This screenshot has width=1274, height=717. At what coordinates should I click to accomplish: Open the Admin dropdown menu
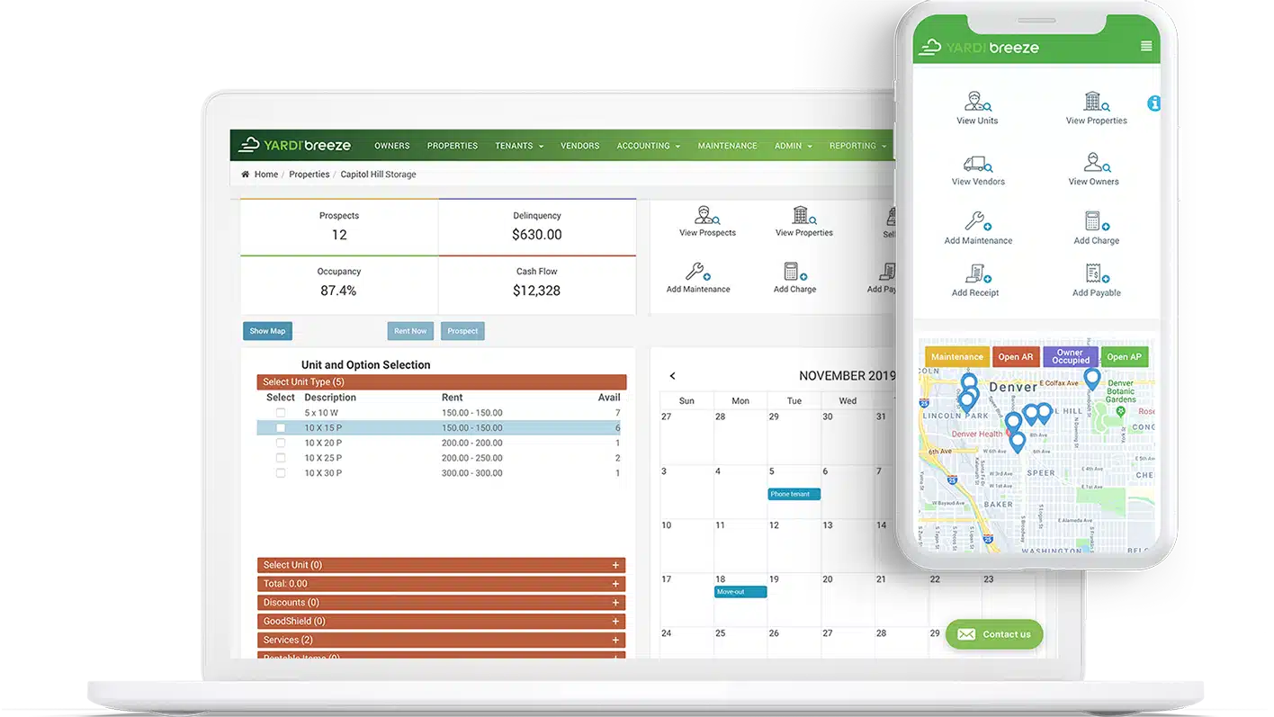793,146
